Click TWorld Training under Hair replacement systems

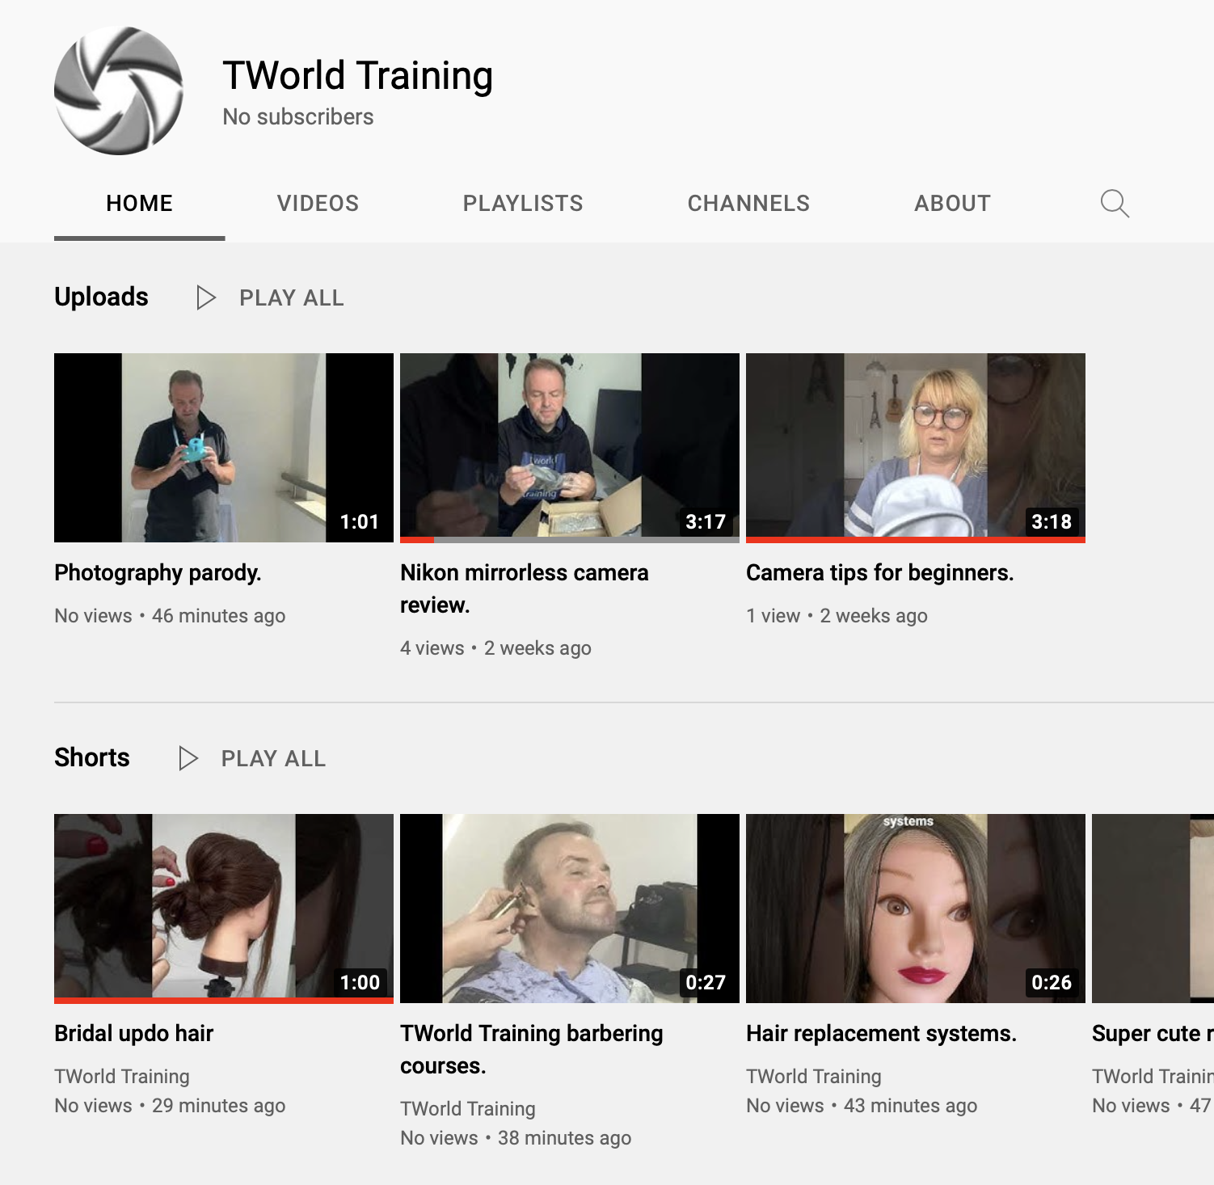pyautogui.click(x=814, y=1077)
